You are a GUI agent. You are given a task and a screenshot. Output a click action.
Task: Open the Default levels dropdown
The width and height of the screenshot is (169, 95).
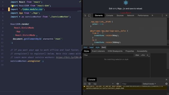click(x=149, y=84)
